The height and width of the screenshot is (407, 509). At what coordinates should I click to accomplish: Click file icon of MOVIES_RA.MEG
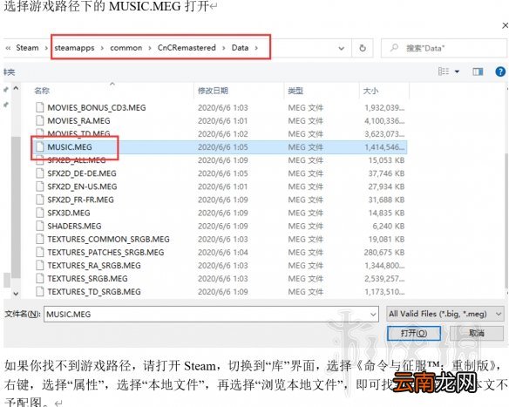pyautogui.click(x=40, y=121)
